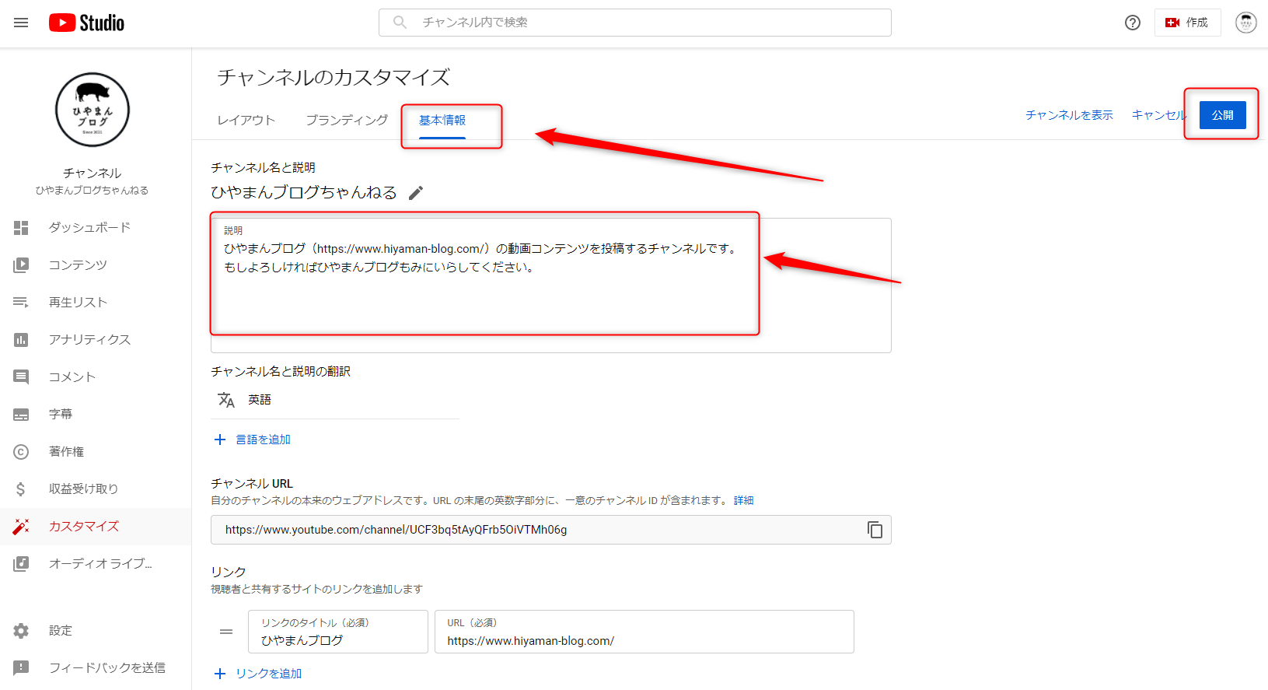Click pencil icon to edit channel name

[x=416, y=193]
